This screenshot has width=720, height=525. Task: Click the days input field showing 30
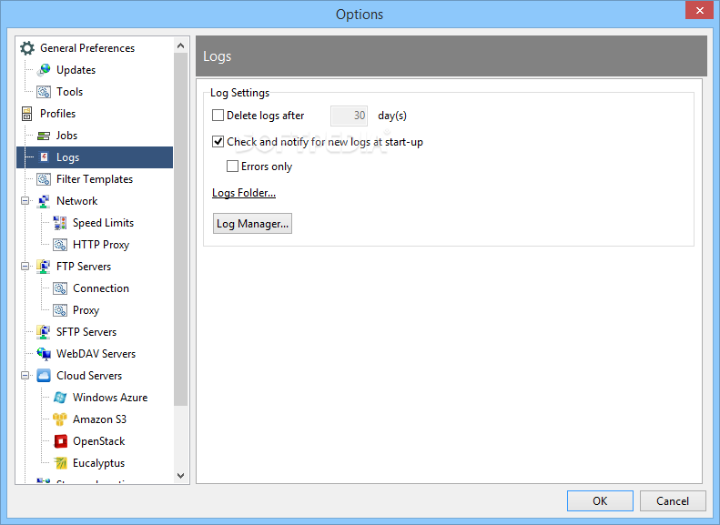[349, 116]
